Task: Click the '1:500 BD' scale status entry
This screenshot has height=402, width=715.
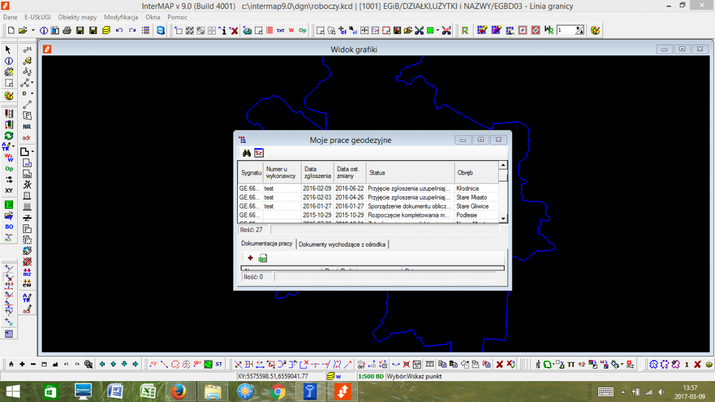Action: click(x=370, y=376)
